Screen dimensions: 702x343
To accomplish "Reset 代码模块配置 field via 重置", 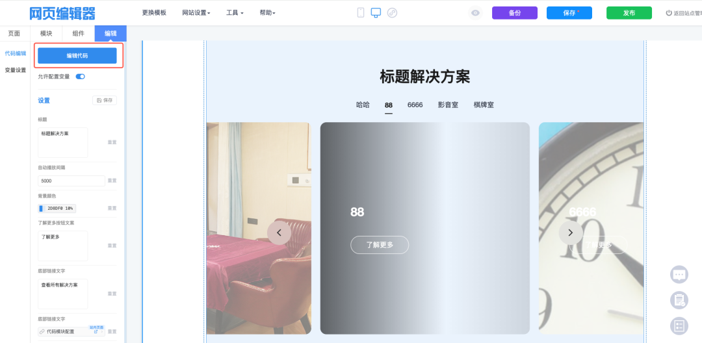I will [112, 332].
